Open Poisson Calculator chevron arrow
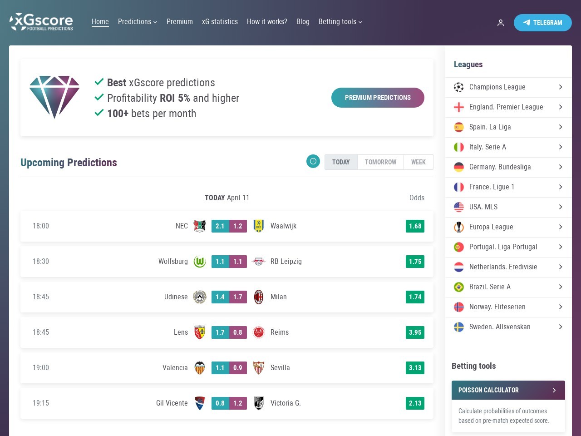The image size is (581, 436). pos(554,390)
